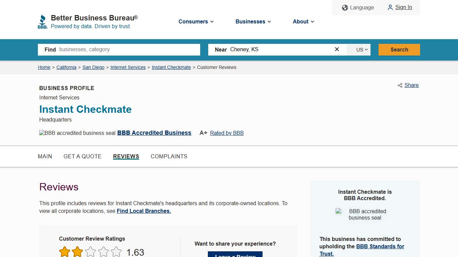
Task: Select the BBB torch logo
Action: click(x=43, y=21)
